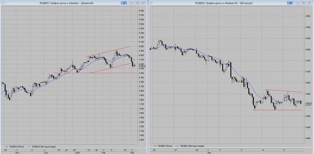Viewport: 314px width, 154px height.
Task: Maximize the Дневной chart window
Action: pos(138,3)
